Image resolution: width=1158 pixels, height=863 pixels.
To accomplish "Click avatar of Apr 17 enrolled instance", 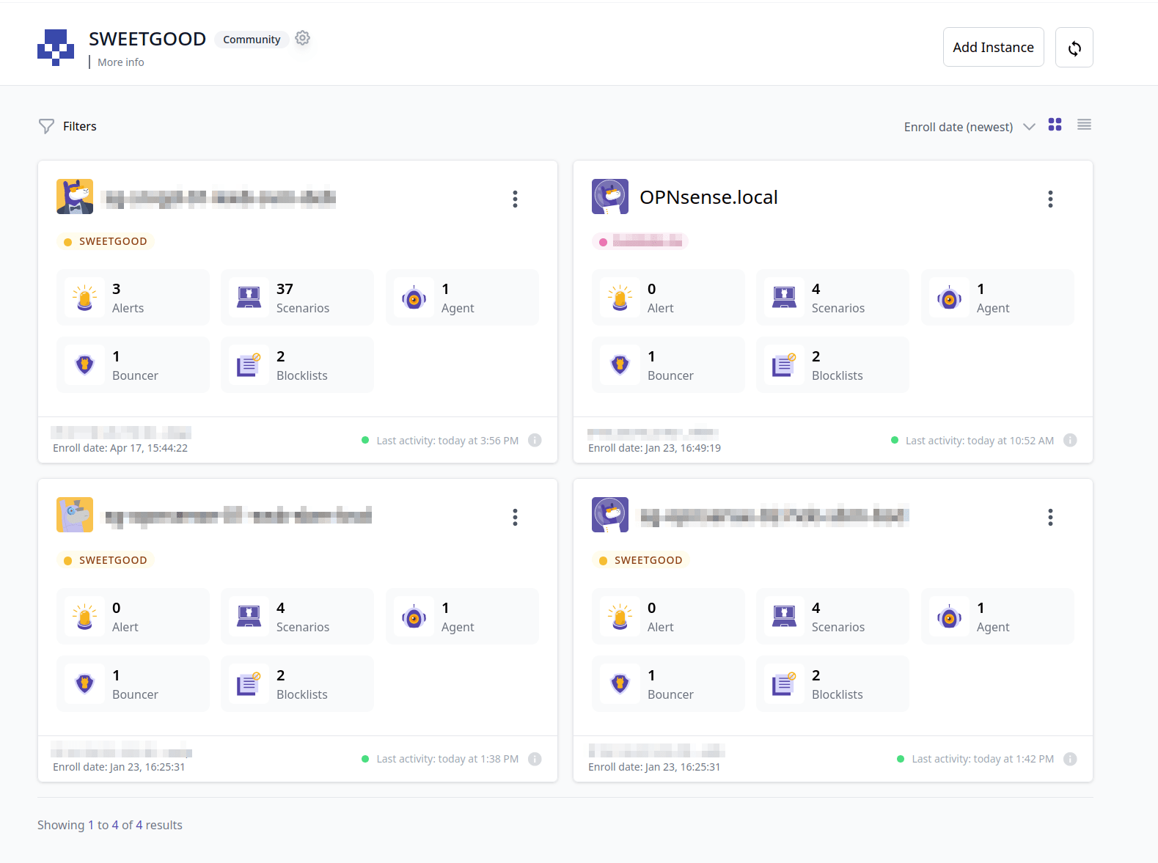I will click(x=75, y=197).
